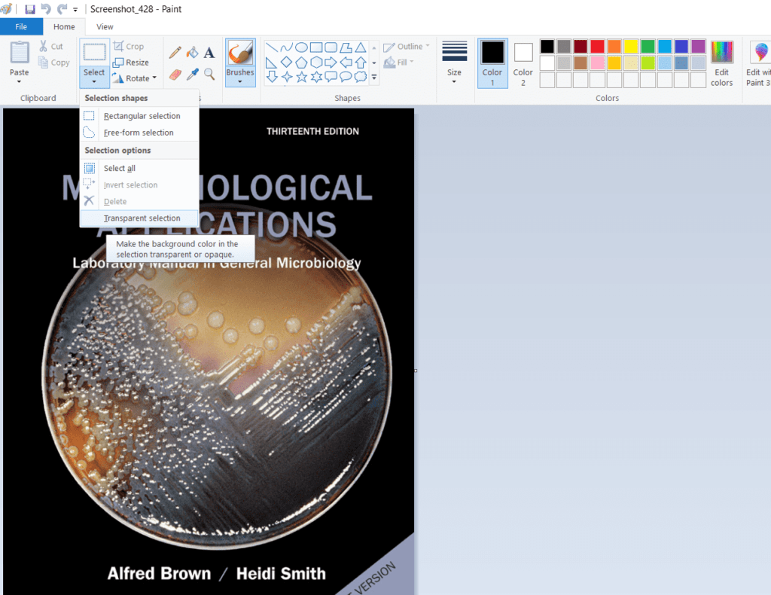Activate Color 1 foreground selector

click(492, 63)
